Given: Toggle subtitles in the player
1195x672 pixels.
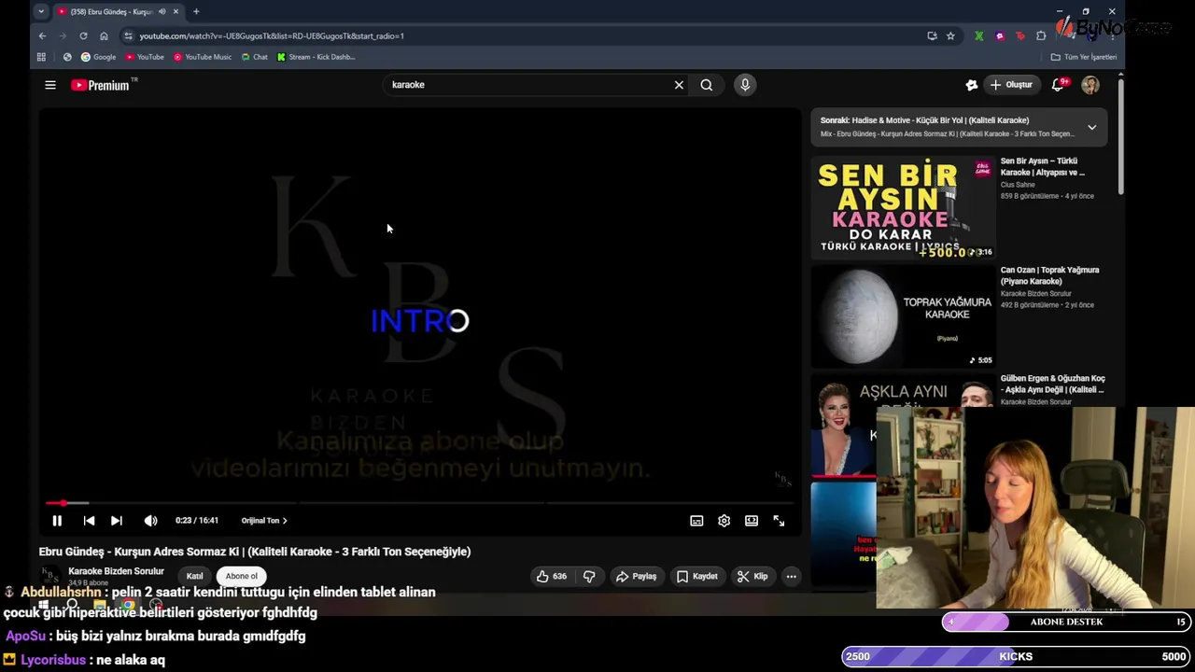Looking at the screenshot, I should pyautogui.click(x=696, y=521).
